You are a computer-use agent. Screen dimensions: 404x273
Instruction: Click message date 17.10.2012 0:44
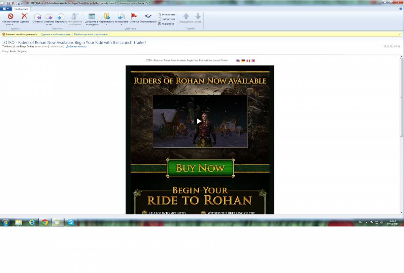point(392,47)
